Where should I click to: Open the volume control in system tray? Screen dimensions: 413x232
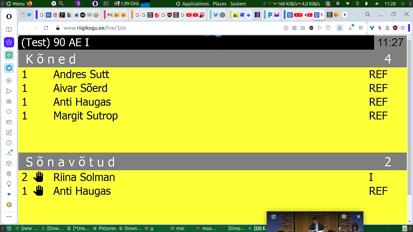click(x=377, y=4)
